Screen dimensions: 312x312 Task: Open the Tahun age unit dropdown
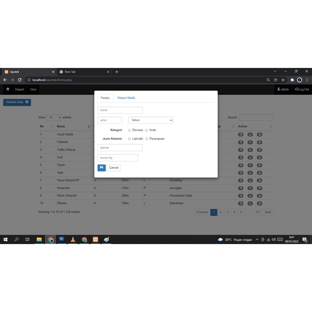point(151,120)
